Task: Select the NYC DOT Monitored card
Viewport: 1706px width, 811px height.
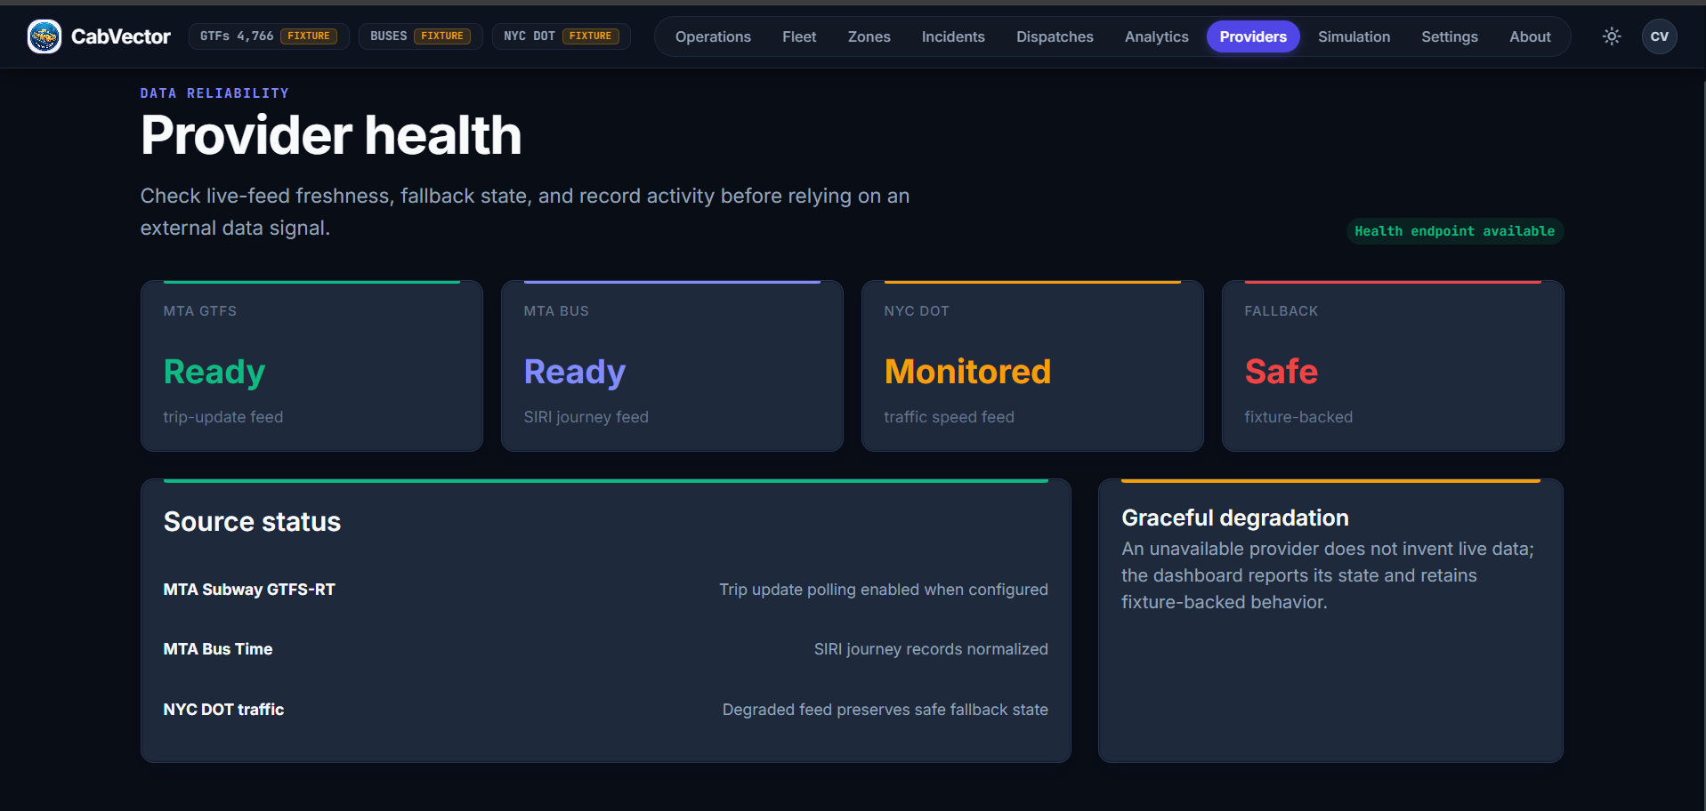Action: click(x=1032, y=366)
